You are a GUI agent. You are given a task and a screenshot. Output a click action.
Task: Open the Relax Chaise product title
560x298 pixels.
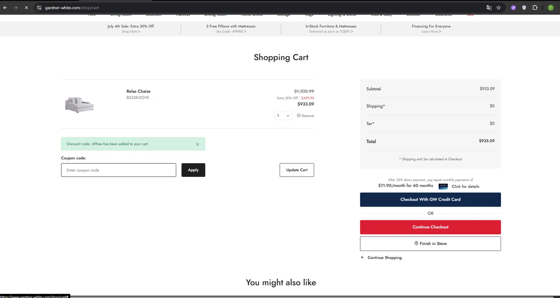(139, 91)
